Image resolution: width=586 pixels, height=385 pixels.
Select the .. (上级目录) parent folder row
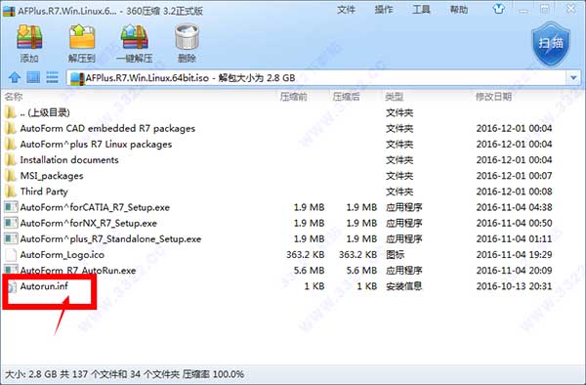[293, 112]
